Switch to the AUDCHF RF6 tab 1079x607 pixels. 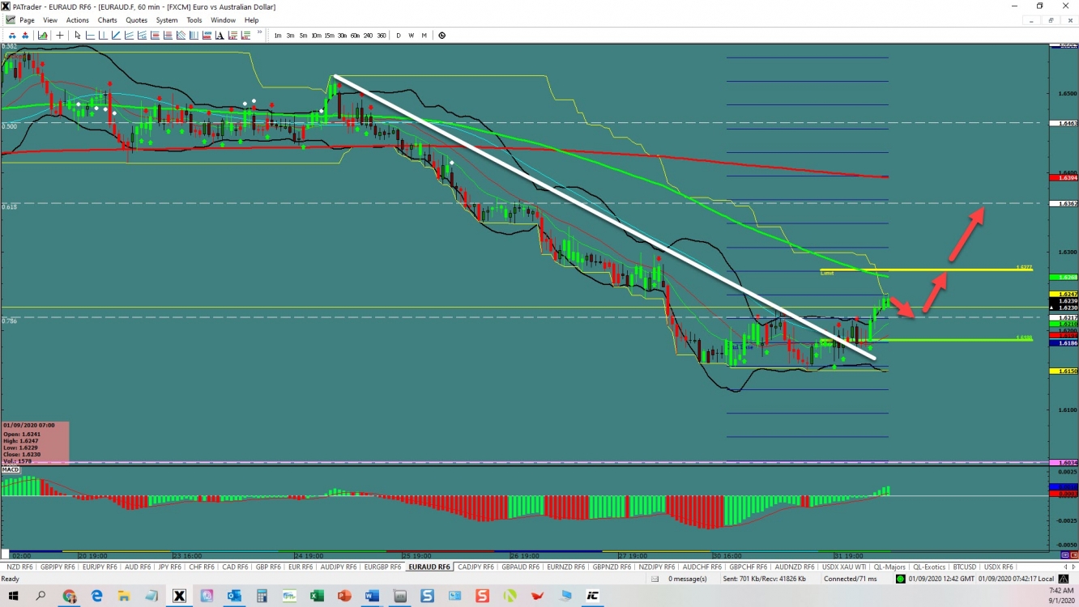tap(702, 567)
